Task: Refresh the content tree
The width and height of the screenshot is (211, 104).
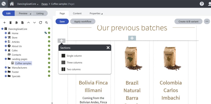Action: point(40,23)
